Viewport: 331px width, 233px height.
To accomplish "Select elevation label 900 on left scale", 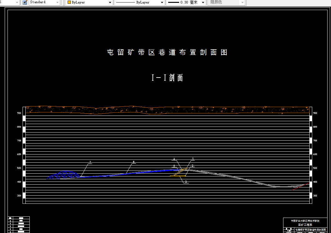I will tap(18, 113).
